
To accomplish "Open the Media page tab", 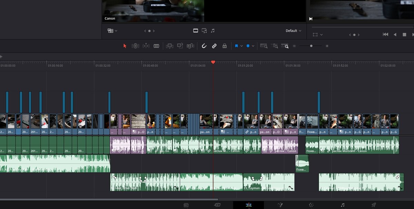I will [x=186, y=205].
